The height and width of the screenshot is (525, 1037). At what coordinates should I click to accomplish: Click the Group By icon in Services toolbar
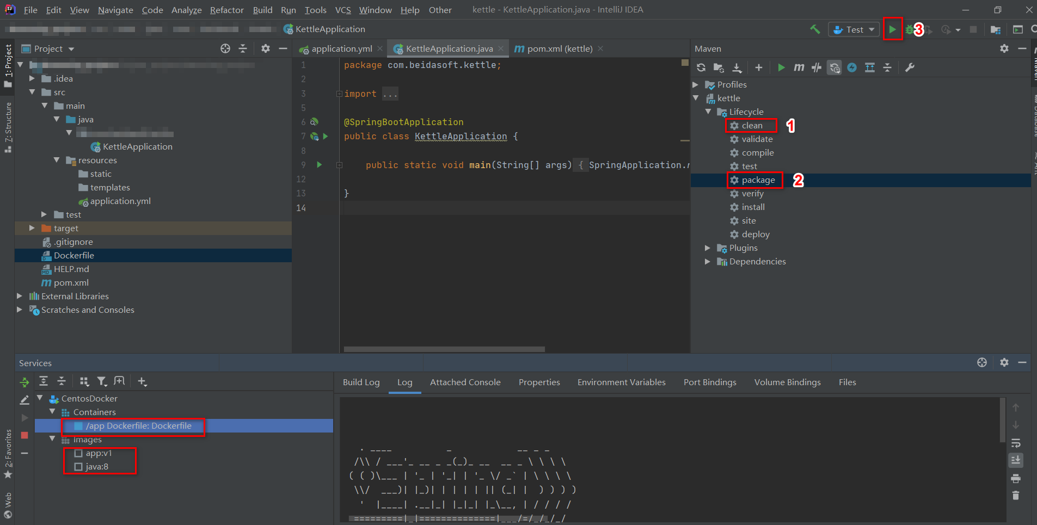(84, 381)
